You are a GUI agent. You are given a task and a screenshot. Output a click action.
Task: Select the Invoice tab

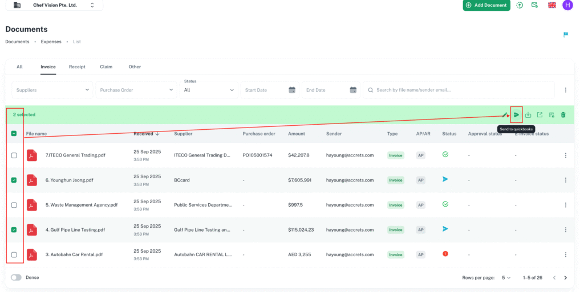pos(48,67)
